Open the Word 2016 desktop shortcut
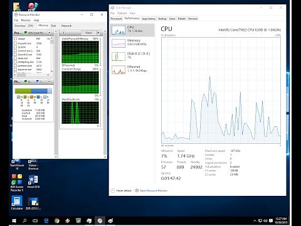 [x=33, y=181]
